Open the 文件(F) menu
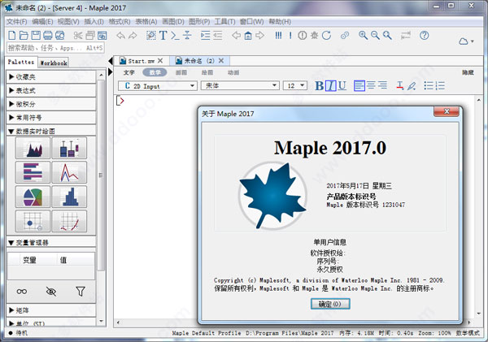Image resolution: width=488 pixels, height=342 pixels. point(17,22)
